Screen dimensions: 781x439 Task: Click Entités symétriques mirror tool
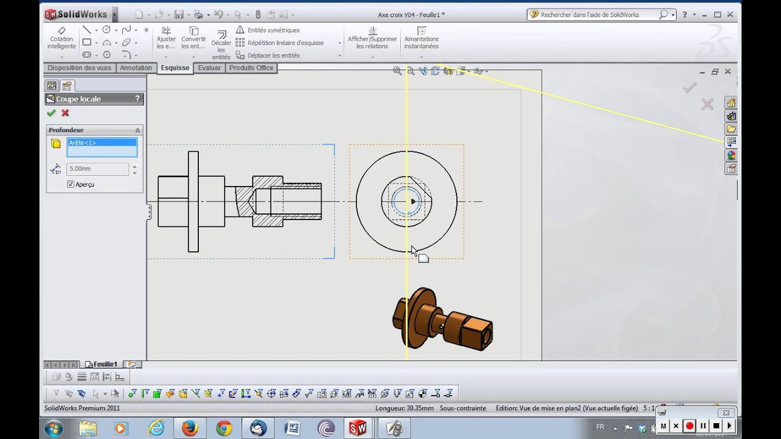(x=268, y=30)
